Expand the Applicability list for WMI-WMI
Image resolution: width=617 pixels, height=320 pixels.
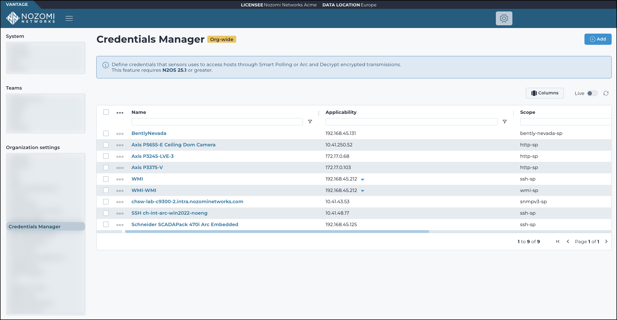(363, 191)
